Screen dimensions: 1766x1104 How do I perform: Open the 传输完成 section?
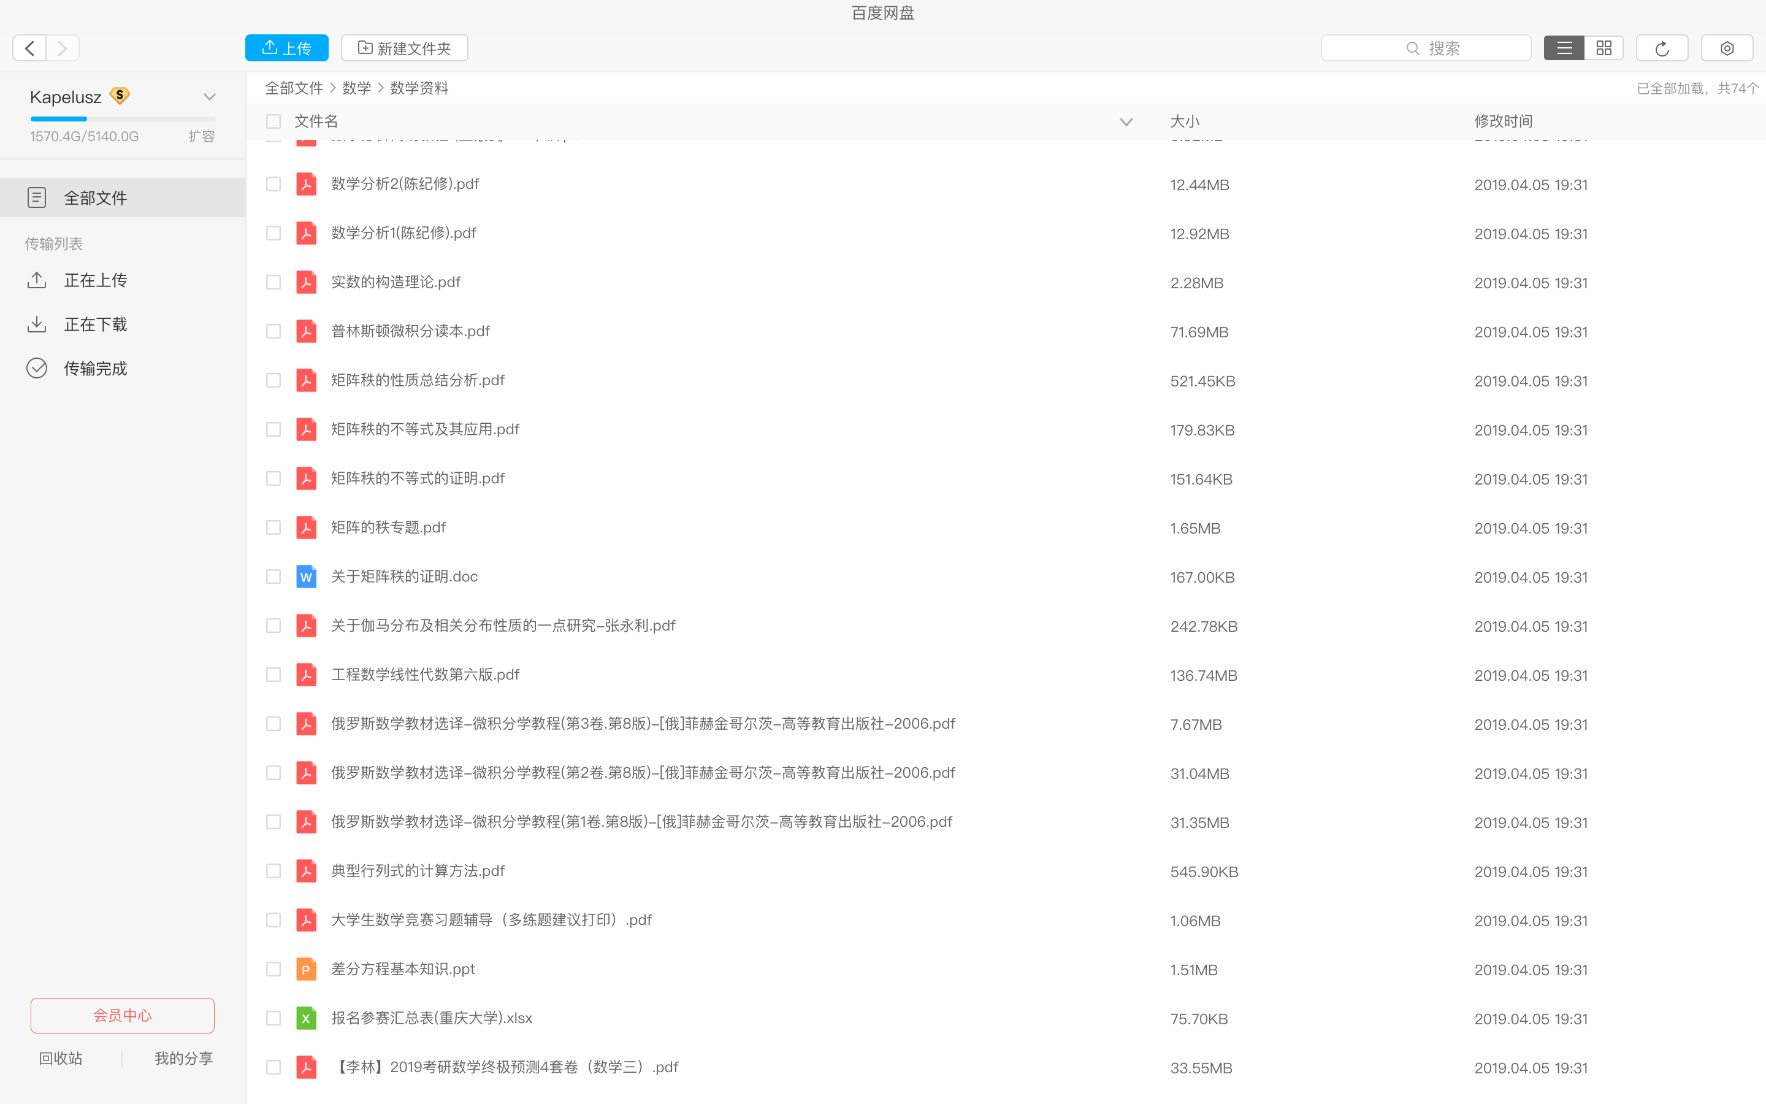pos(95,368)
